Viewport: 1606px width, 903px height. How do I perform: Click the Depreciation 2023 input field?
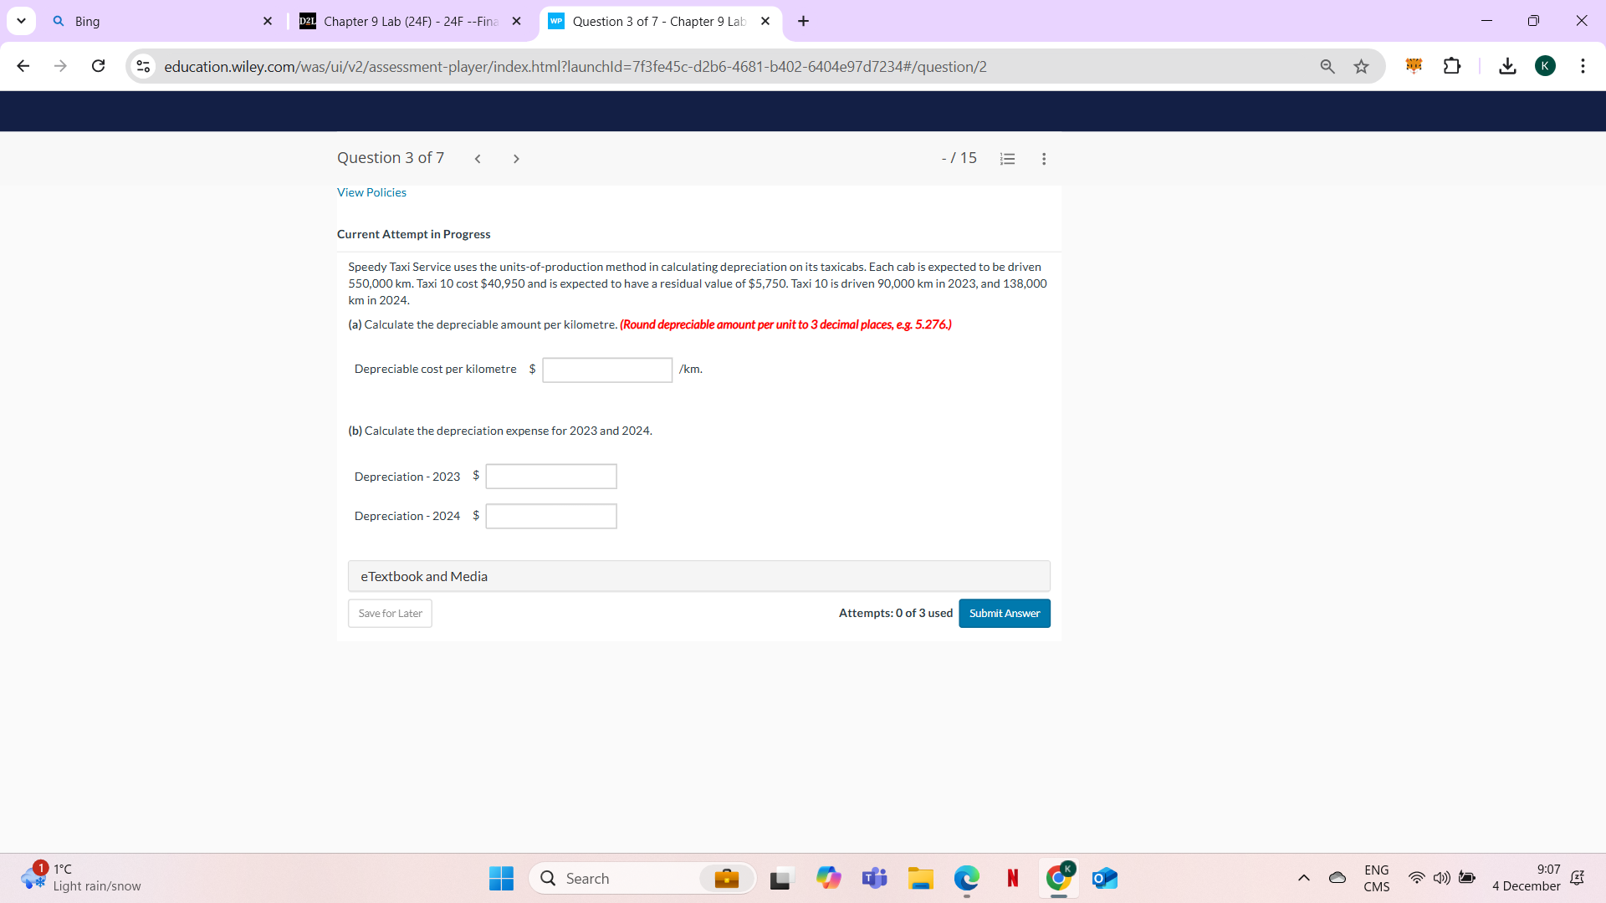click(x=550, y=476)
